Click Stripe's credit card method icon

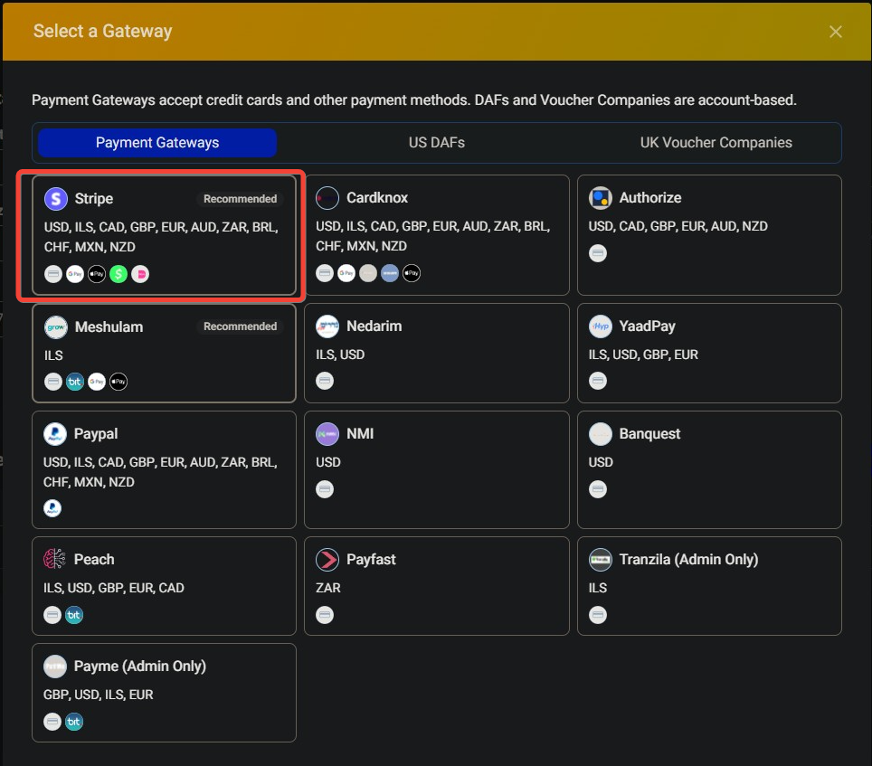53,274
